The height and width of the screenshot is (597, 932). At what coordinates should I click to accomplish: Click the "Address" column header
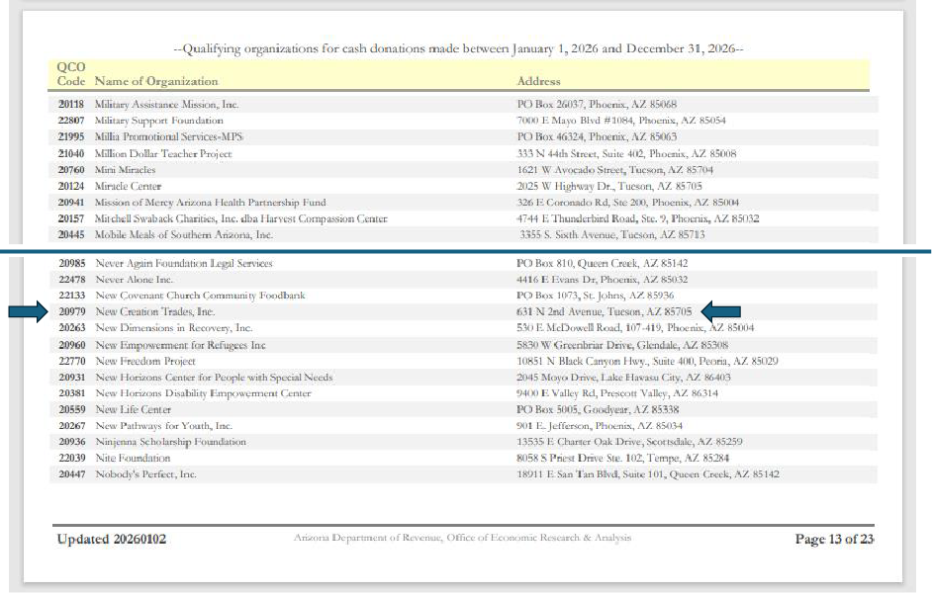click(538, 81)
